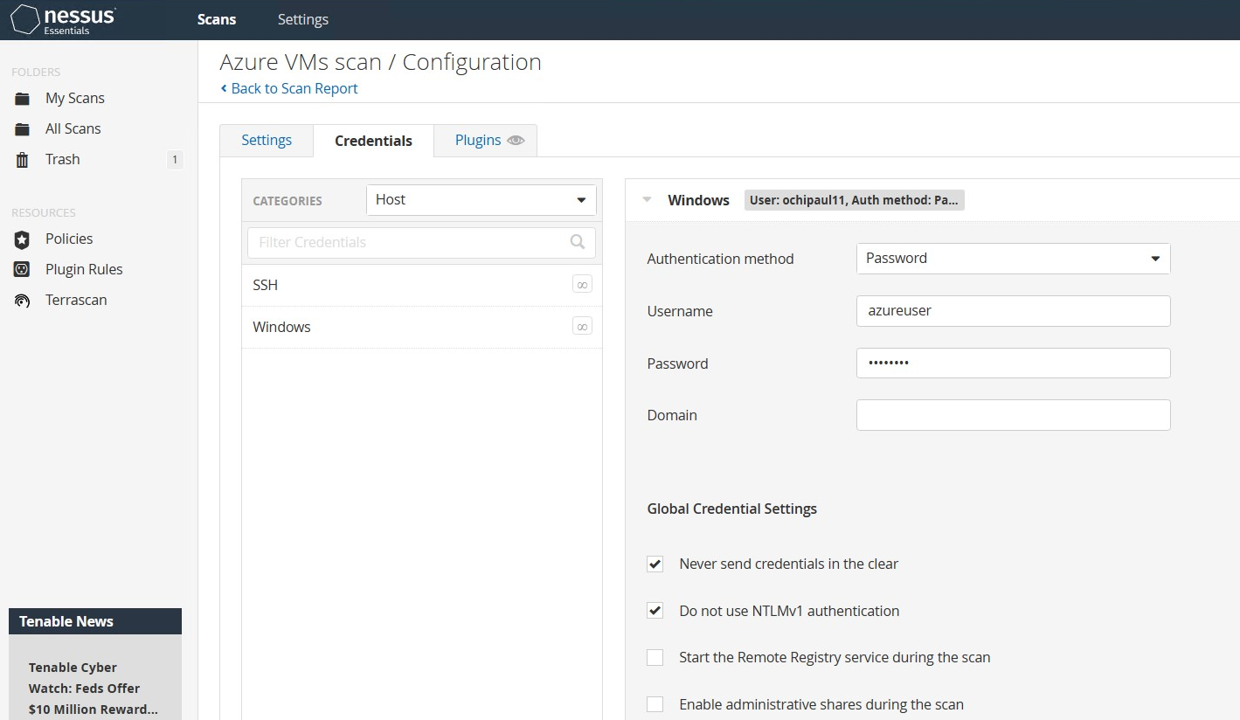Image resolution: width=1240 pixels, height=720 pixels.
Task: Click the My Scans folder icon
Action: pos(23,99)
